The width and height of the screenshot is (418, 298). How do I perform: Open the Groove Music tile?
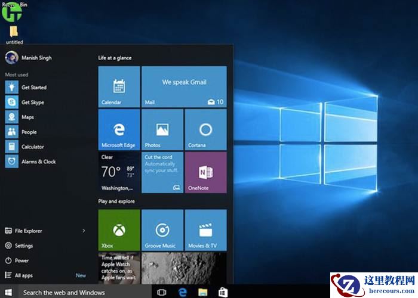tap(162, 230)
